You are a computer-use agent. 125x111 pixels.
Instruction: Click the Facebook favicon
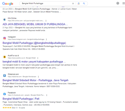point(4,94)
